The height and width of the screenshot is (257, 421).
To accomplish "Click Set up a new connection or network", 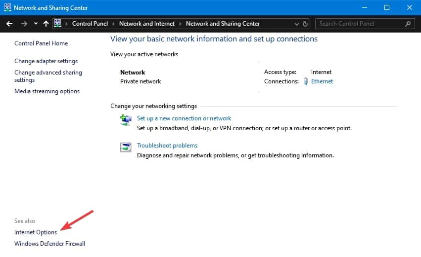I will click(x=184, y=118).
